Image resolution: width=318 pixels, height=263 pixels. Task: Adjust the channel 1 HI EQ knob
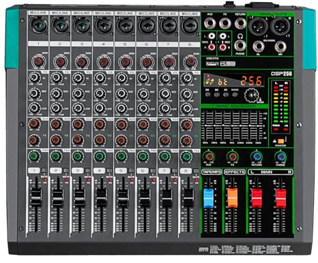point(34,78)
